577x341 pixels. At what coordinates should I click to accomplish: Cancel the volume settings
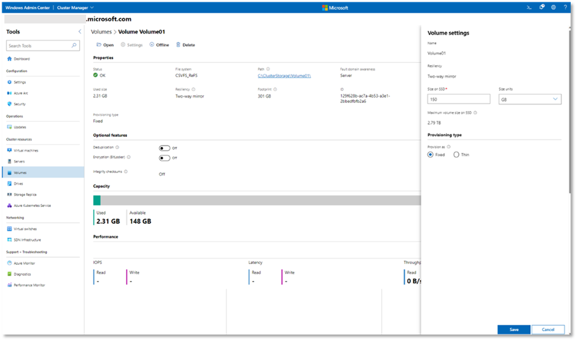pos(548,329)
